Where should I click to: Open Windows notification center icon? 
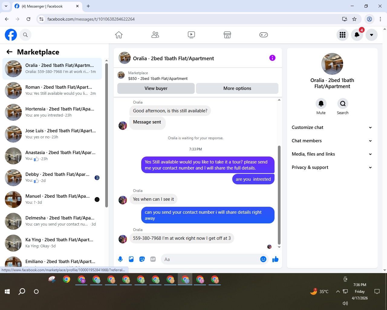pyautogui.click(x=377, y=292)
